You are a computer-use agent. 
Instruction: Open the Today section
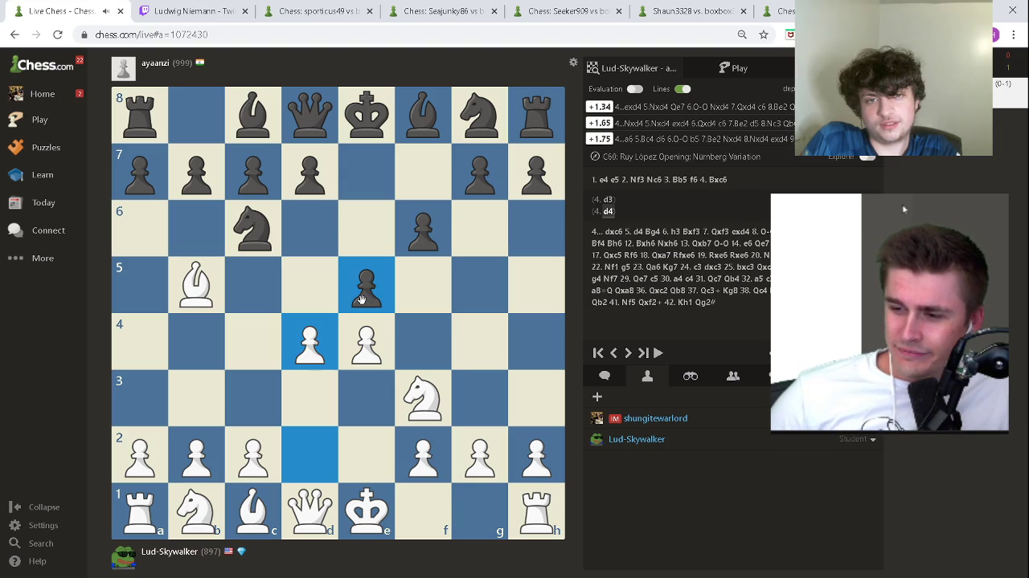pos(43,203)
